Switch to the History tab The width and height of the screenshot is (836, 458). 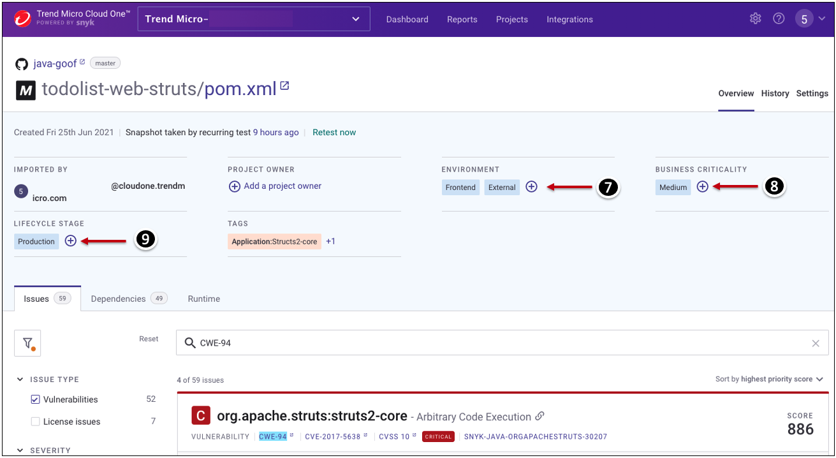pos(775,93)
